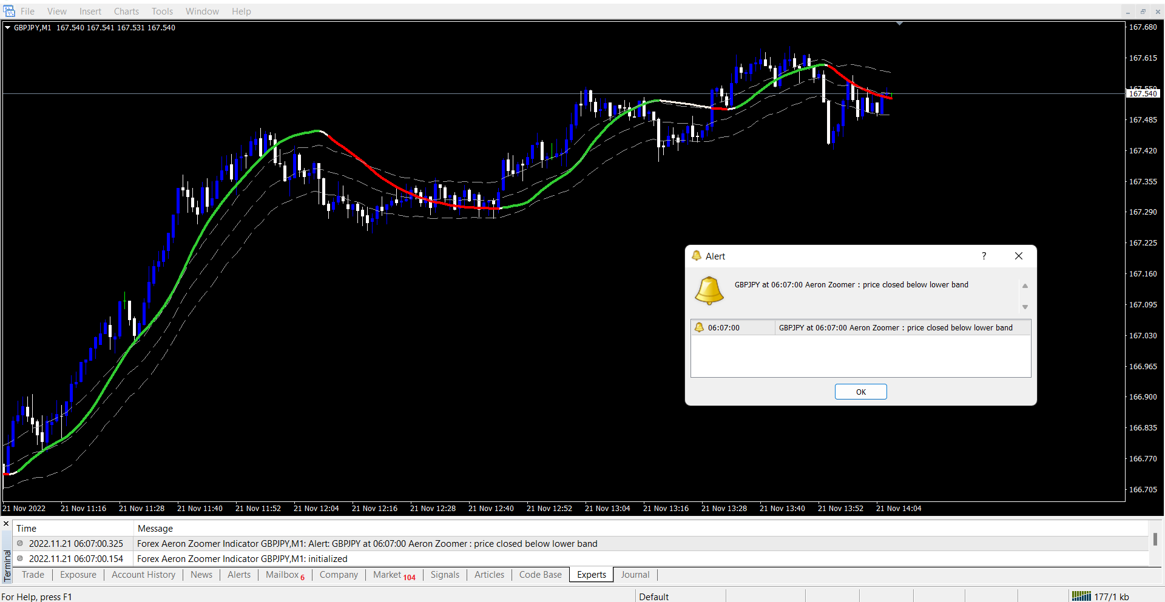Expand the GBPJPY,M1 chart dropdown triangle
Image resolution: width=1165 pixels, height=602 pixels.
(7, 27)
